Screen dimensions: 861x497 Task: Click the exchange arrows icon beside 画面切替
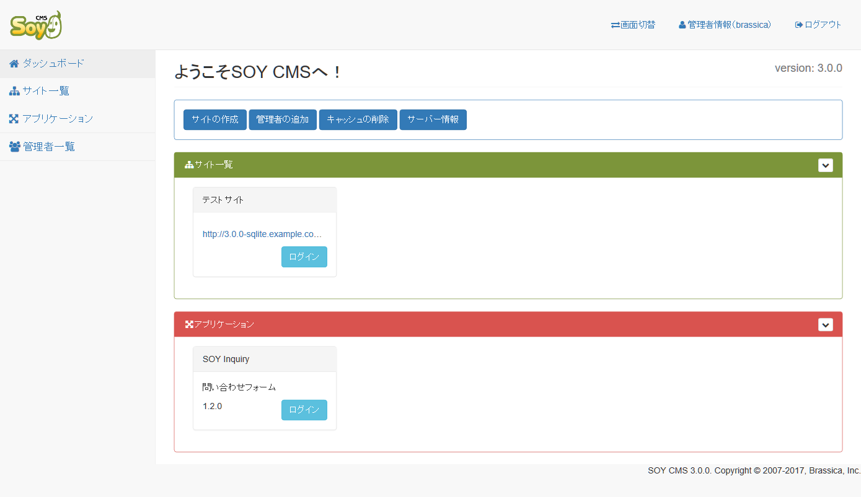point(615,25)
